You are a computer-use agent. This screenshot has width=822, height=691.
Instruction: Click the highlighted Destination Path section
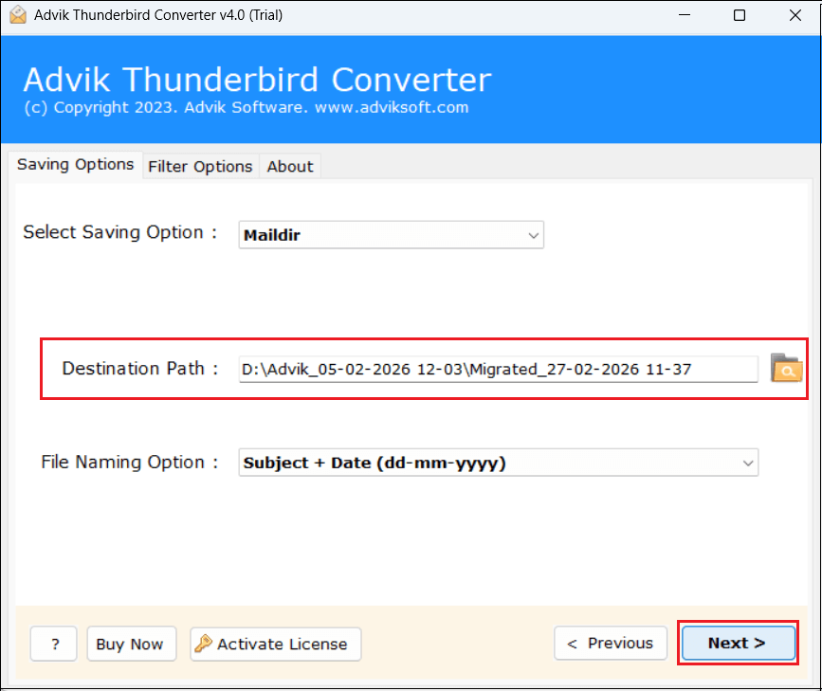point(423,369)
